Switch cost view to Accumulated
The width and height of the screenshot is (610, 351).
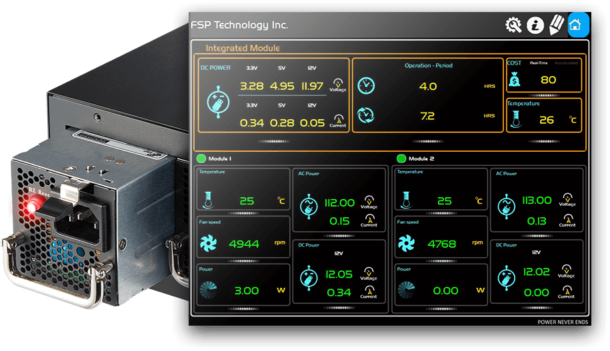coord(566,63)
